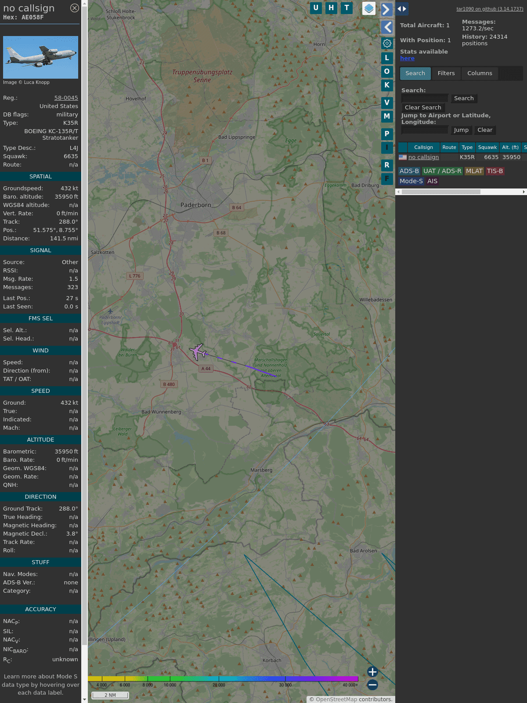Screen dimensions: 527x703
Task: Toggle the F follow button
Action: click(387, 179)
